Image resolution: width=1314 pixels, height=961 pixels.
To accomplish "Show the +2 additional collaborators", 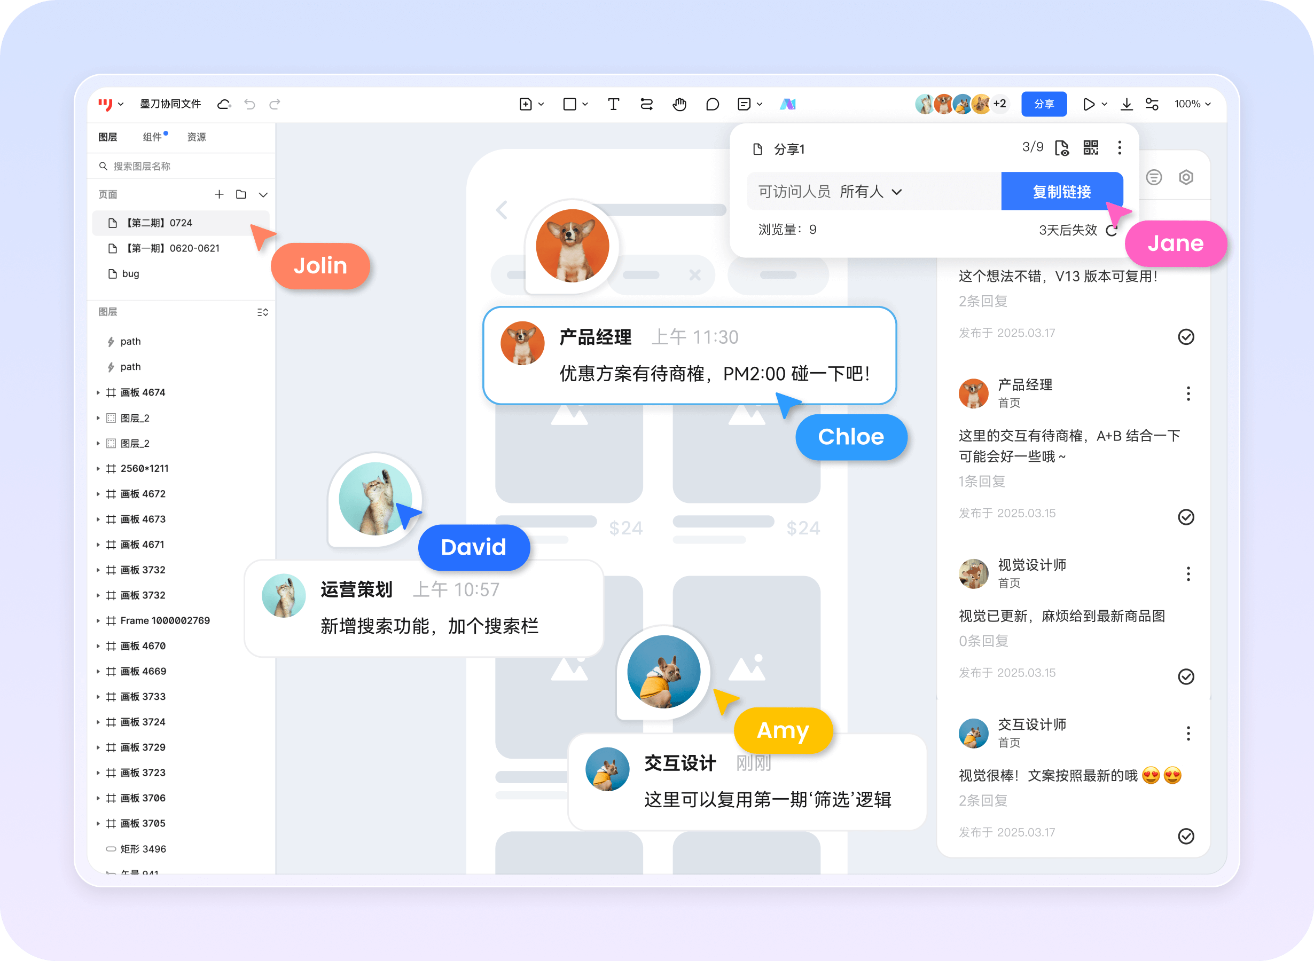I will click(x=1000, y=104).
